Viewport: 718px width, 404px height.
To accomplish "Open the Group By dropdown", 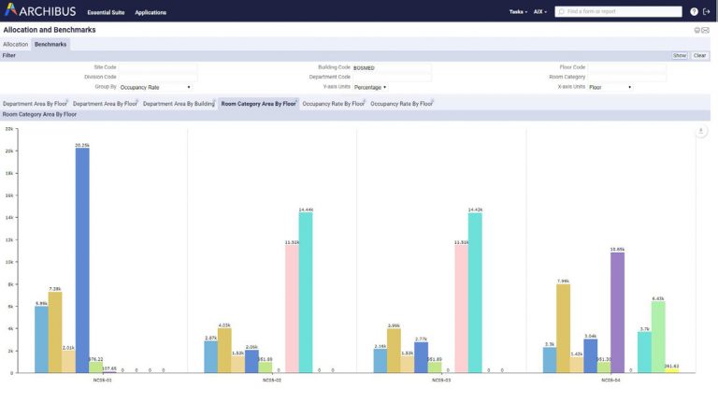I will point(155,87).
